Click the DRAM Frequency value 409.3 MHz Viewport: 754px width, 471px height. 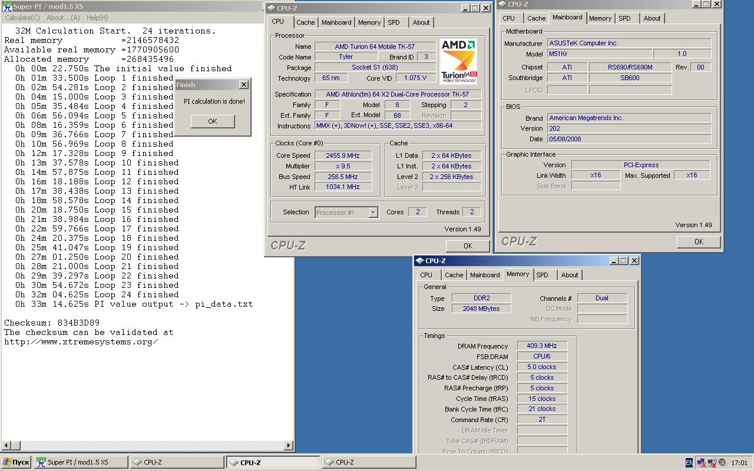(543, 346)
